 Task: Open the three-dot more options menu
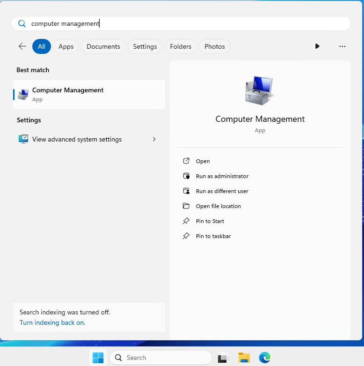pyautogui.click(x=342, y=46)
